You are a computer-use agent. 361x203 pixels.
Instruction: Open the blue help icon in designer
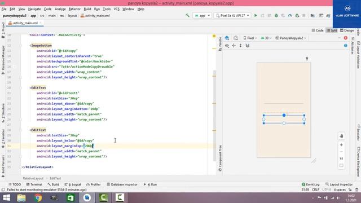tap(346, 46)
